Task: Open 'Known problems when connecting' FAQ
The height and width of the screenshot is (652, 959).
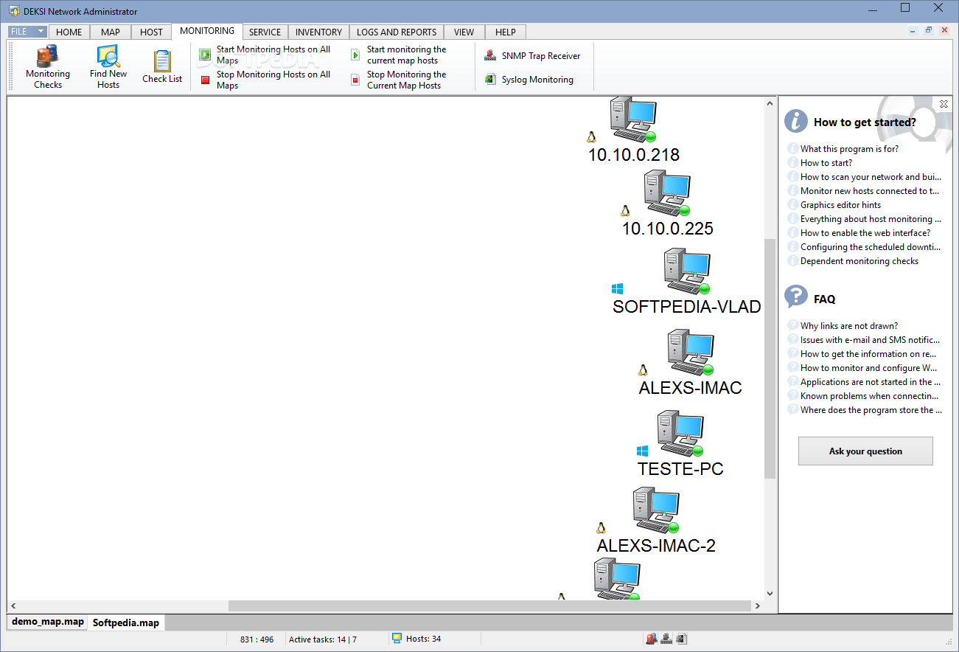Action: point(870,395)
